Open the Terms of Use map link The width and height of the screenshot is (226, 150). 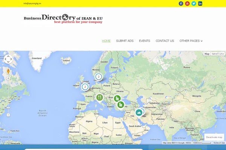click(219, 142)
